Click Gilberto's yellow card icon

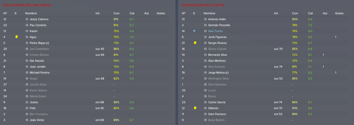click(x=195, y=108)
